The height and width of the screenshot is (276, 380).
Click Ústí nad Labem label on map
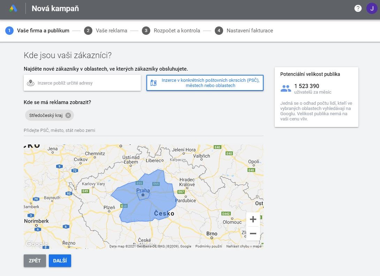[131, 160]
